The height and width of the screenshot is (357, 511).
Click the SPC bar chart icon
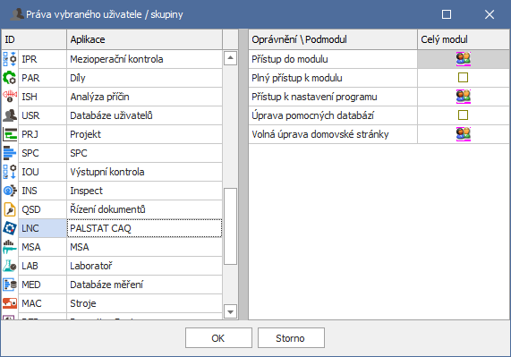click(10, 153)
